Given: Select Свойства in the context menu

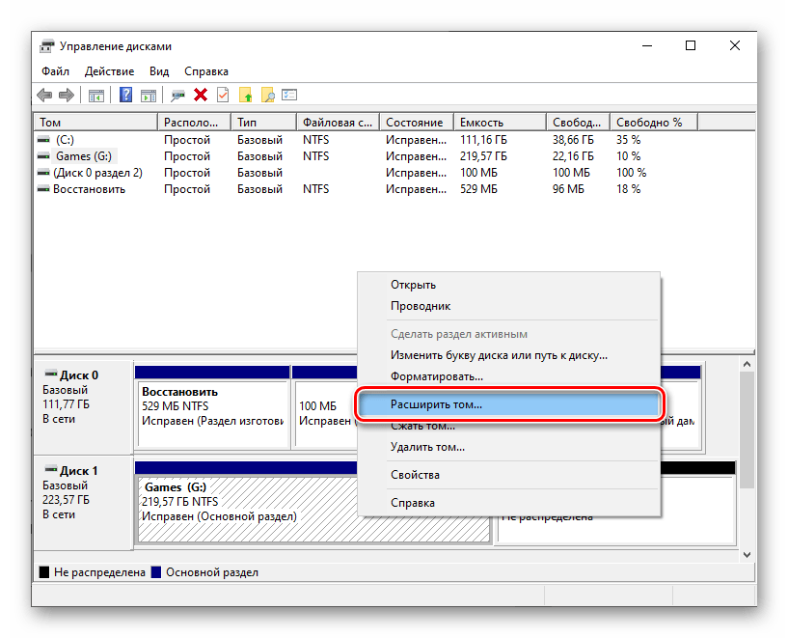Looking at the screenshot, I should 415,475.
